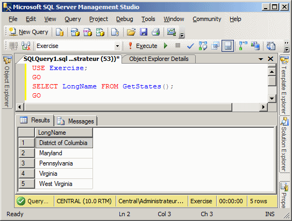Image resolution: width=292 pixels, height=221 pixels.
Task: Select the District of Columbia cell
Action: pos(64,143)
